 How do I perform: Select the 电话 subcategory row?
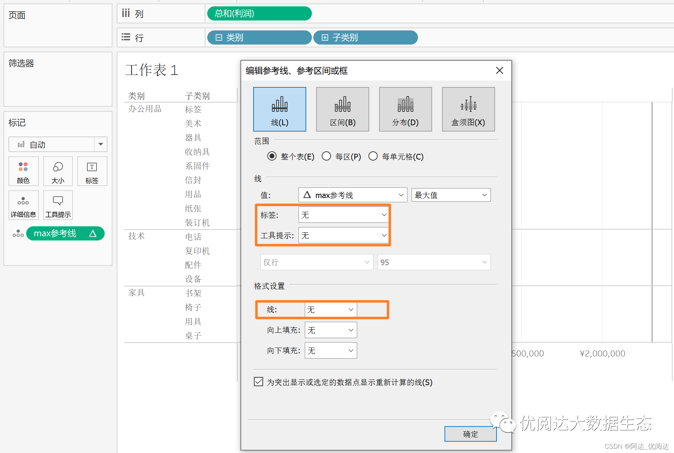pyautogui.click(x=193, y=237)
